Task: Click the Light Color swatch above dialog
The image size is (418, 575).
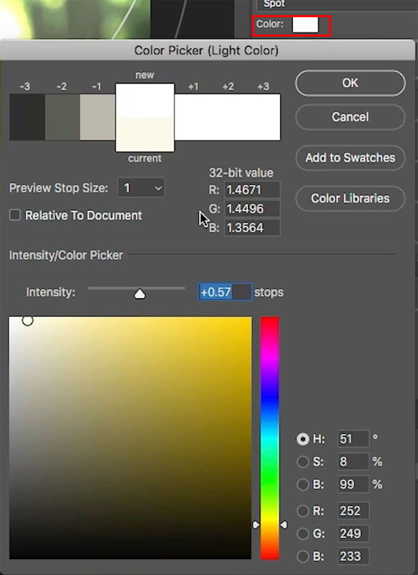Action: (x=305, y=25)
